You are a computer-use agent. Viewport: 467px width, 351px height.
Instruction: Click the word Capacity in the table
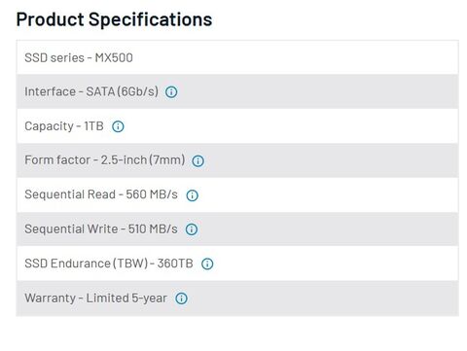(50, 126)
